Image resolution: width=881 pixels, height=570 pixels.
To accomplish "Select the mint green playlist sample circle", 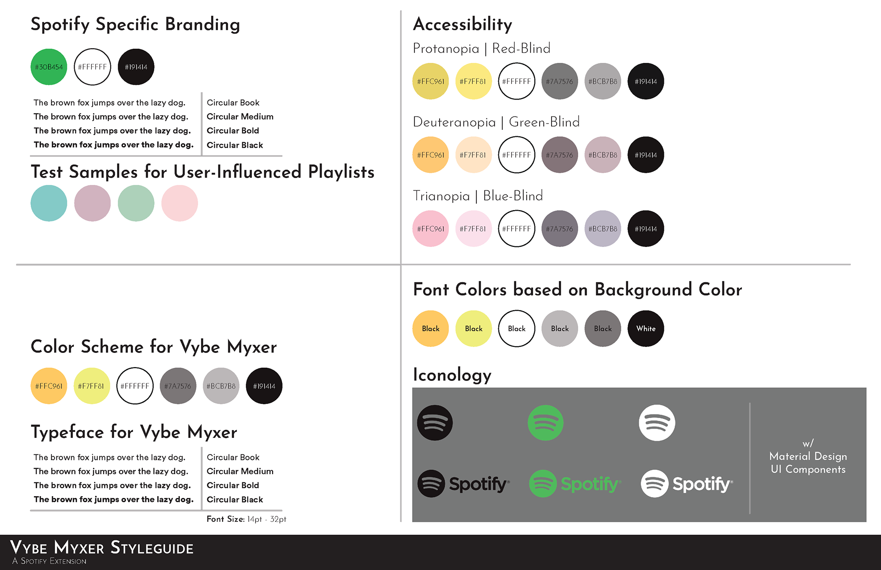I will coord(136,203).
